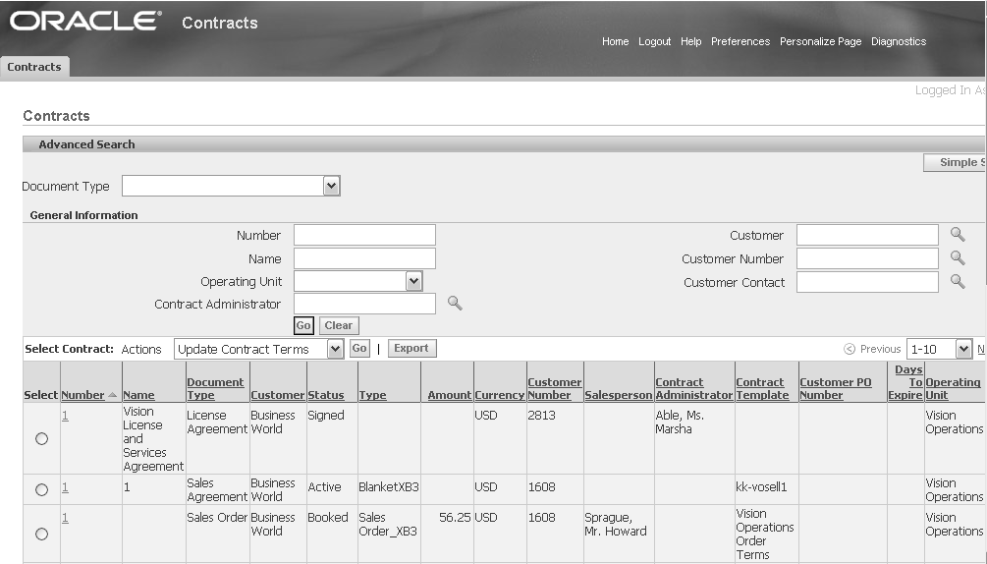Open Customer Number search magnifier icon

[x=958, y=258]
